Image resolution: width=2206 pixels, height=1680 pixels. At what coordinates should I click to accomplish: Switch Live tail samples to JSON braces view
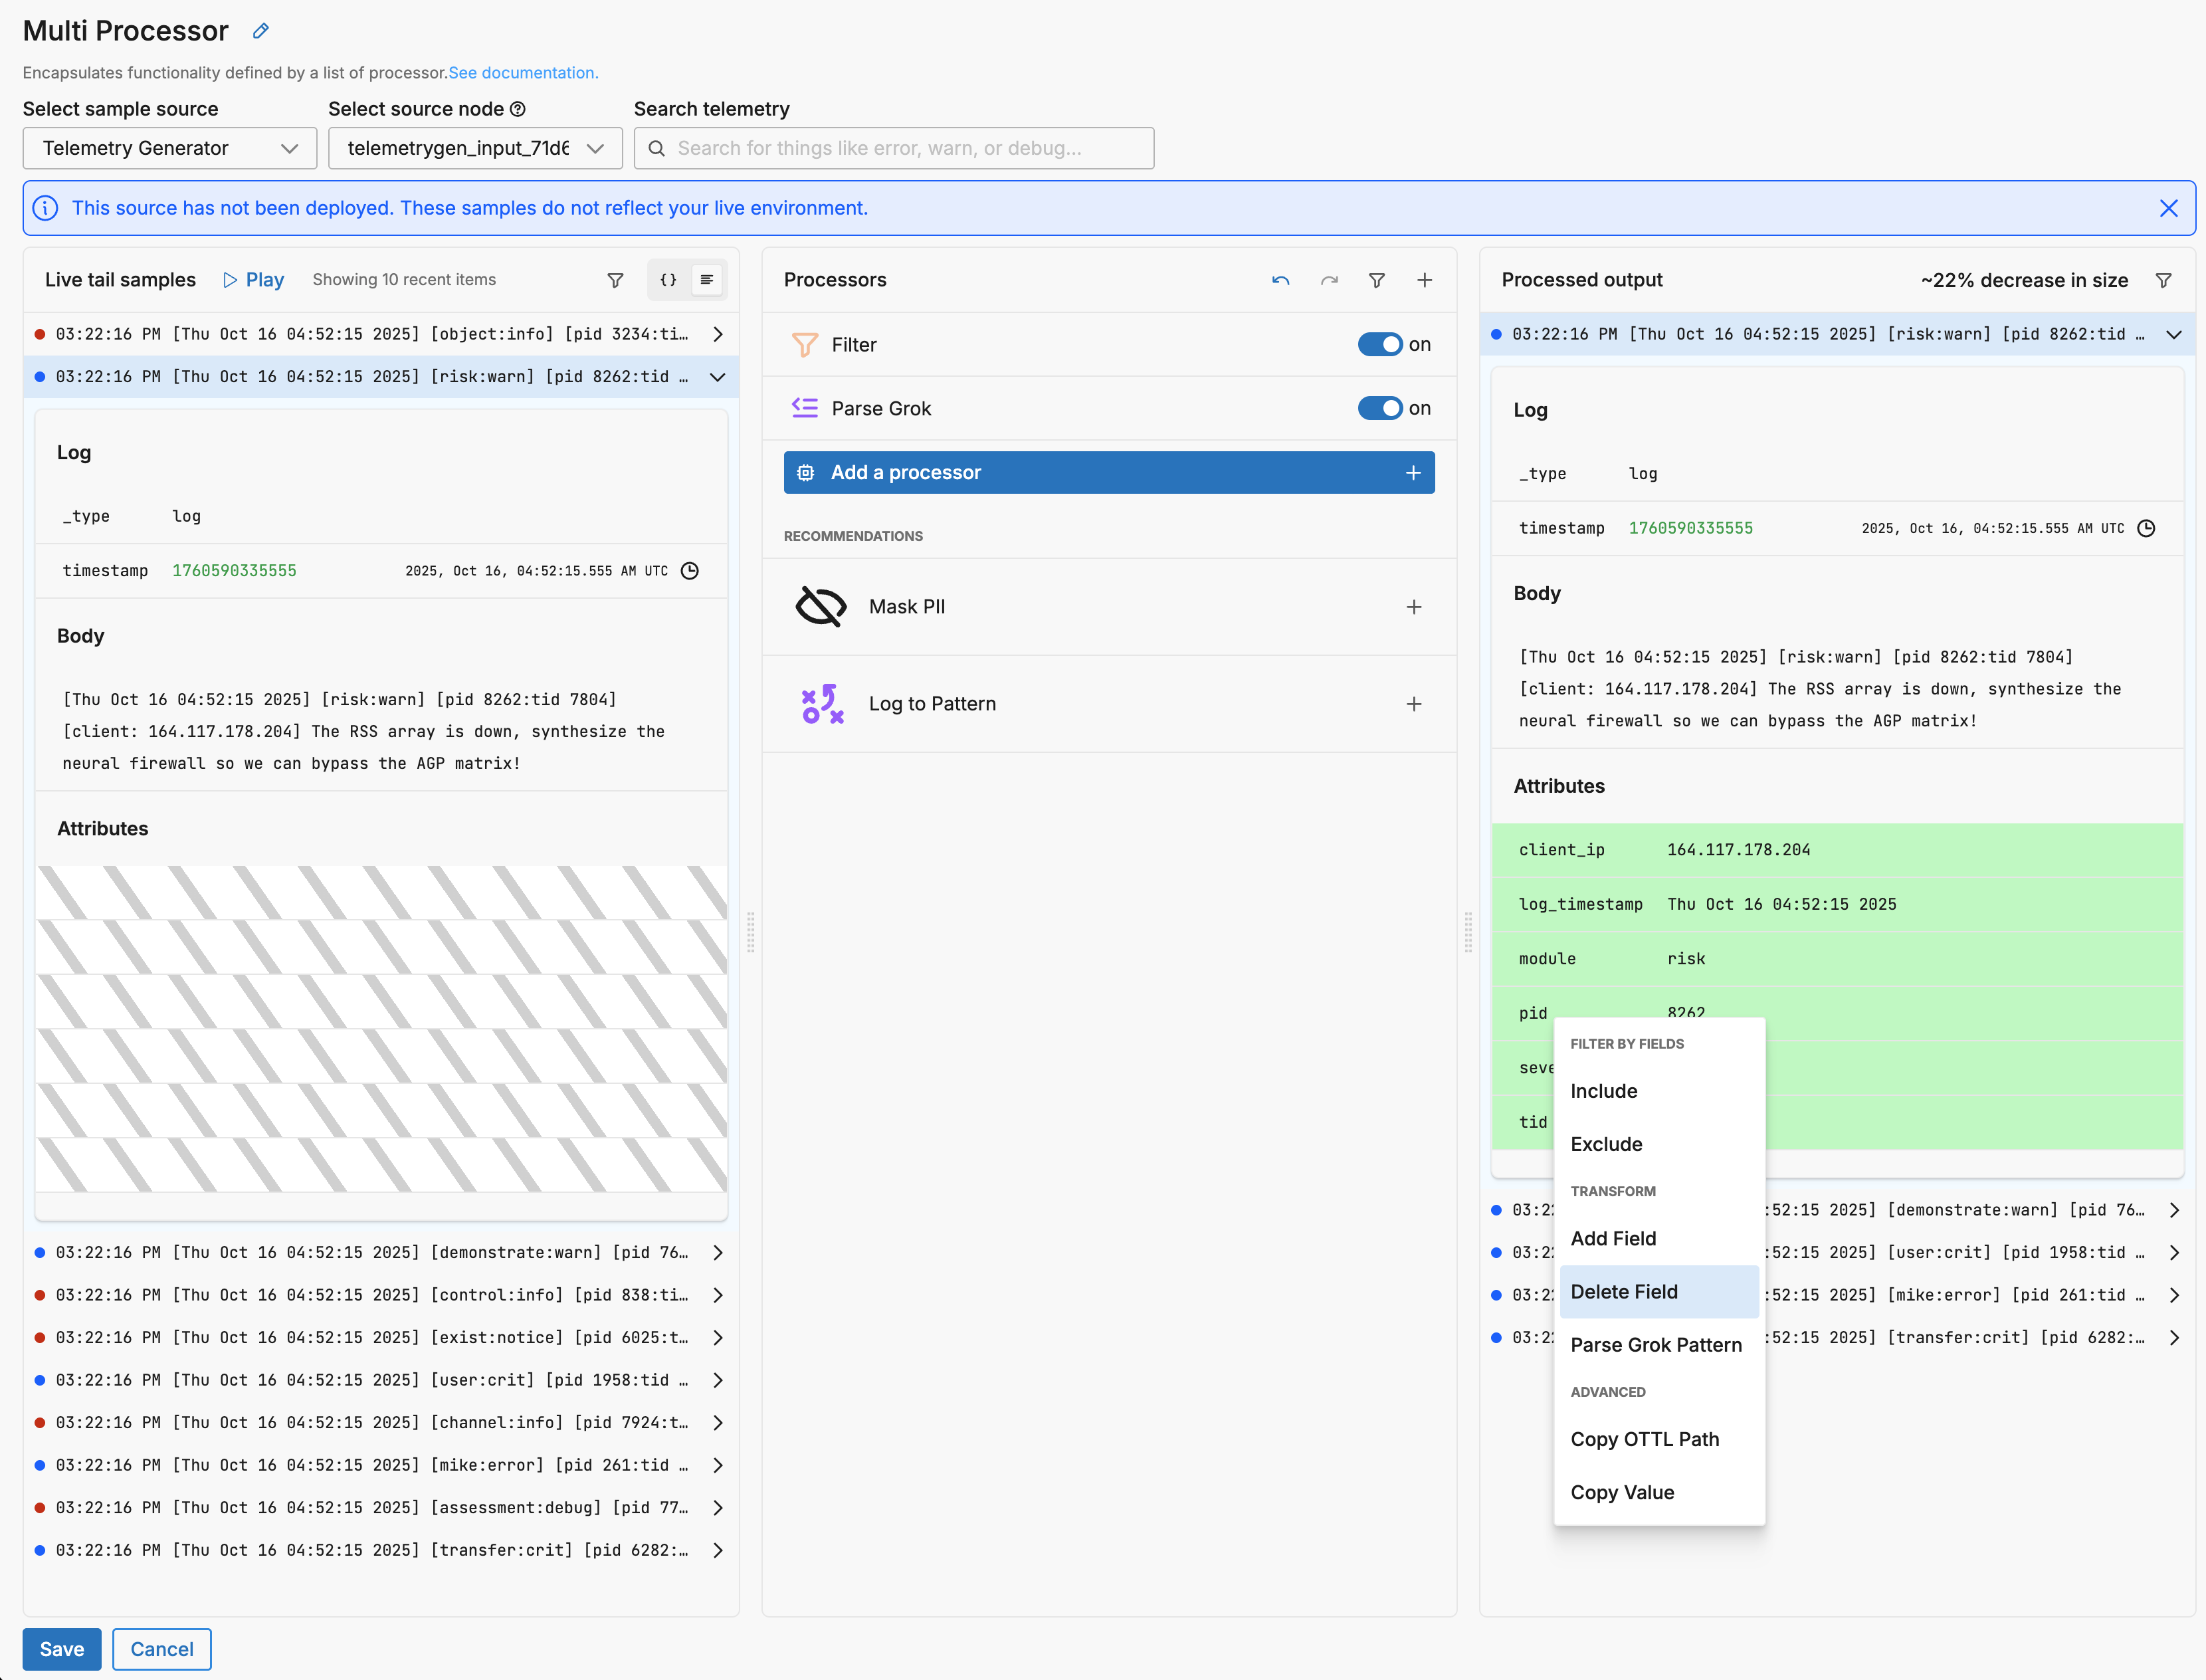668,280
